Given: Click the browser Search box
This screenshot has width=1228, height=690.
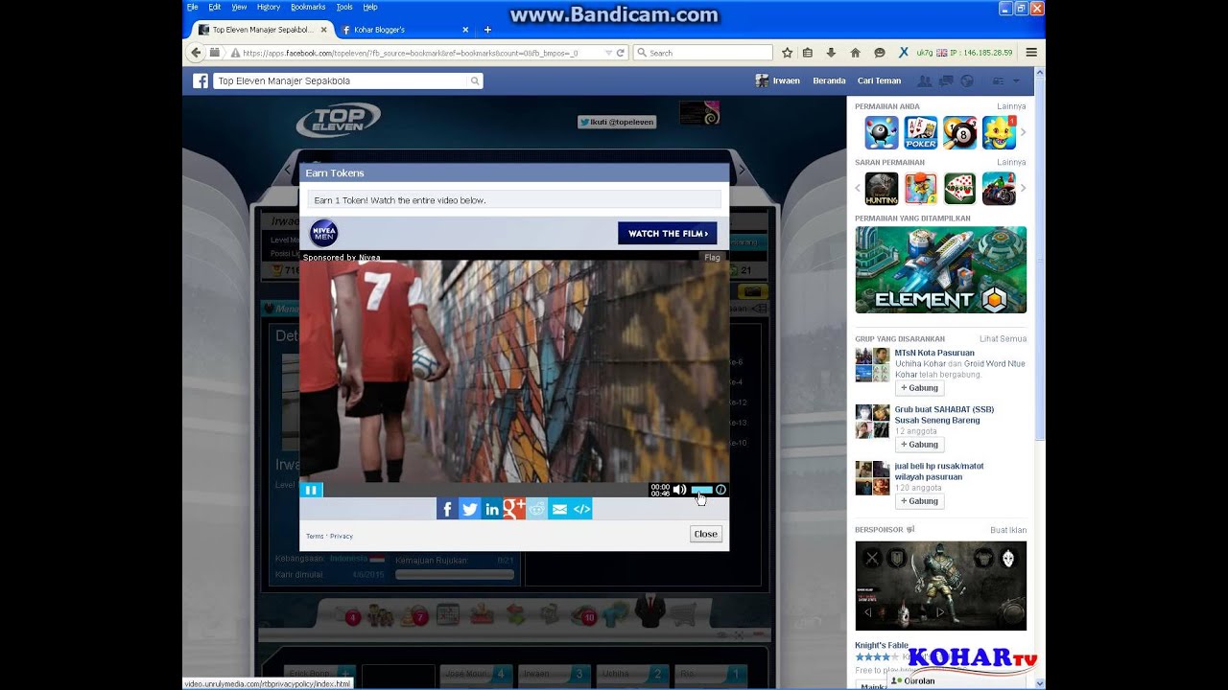Looking at the screenshot, I should pyautogui.click(x=702, y=53).
